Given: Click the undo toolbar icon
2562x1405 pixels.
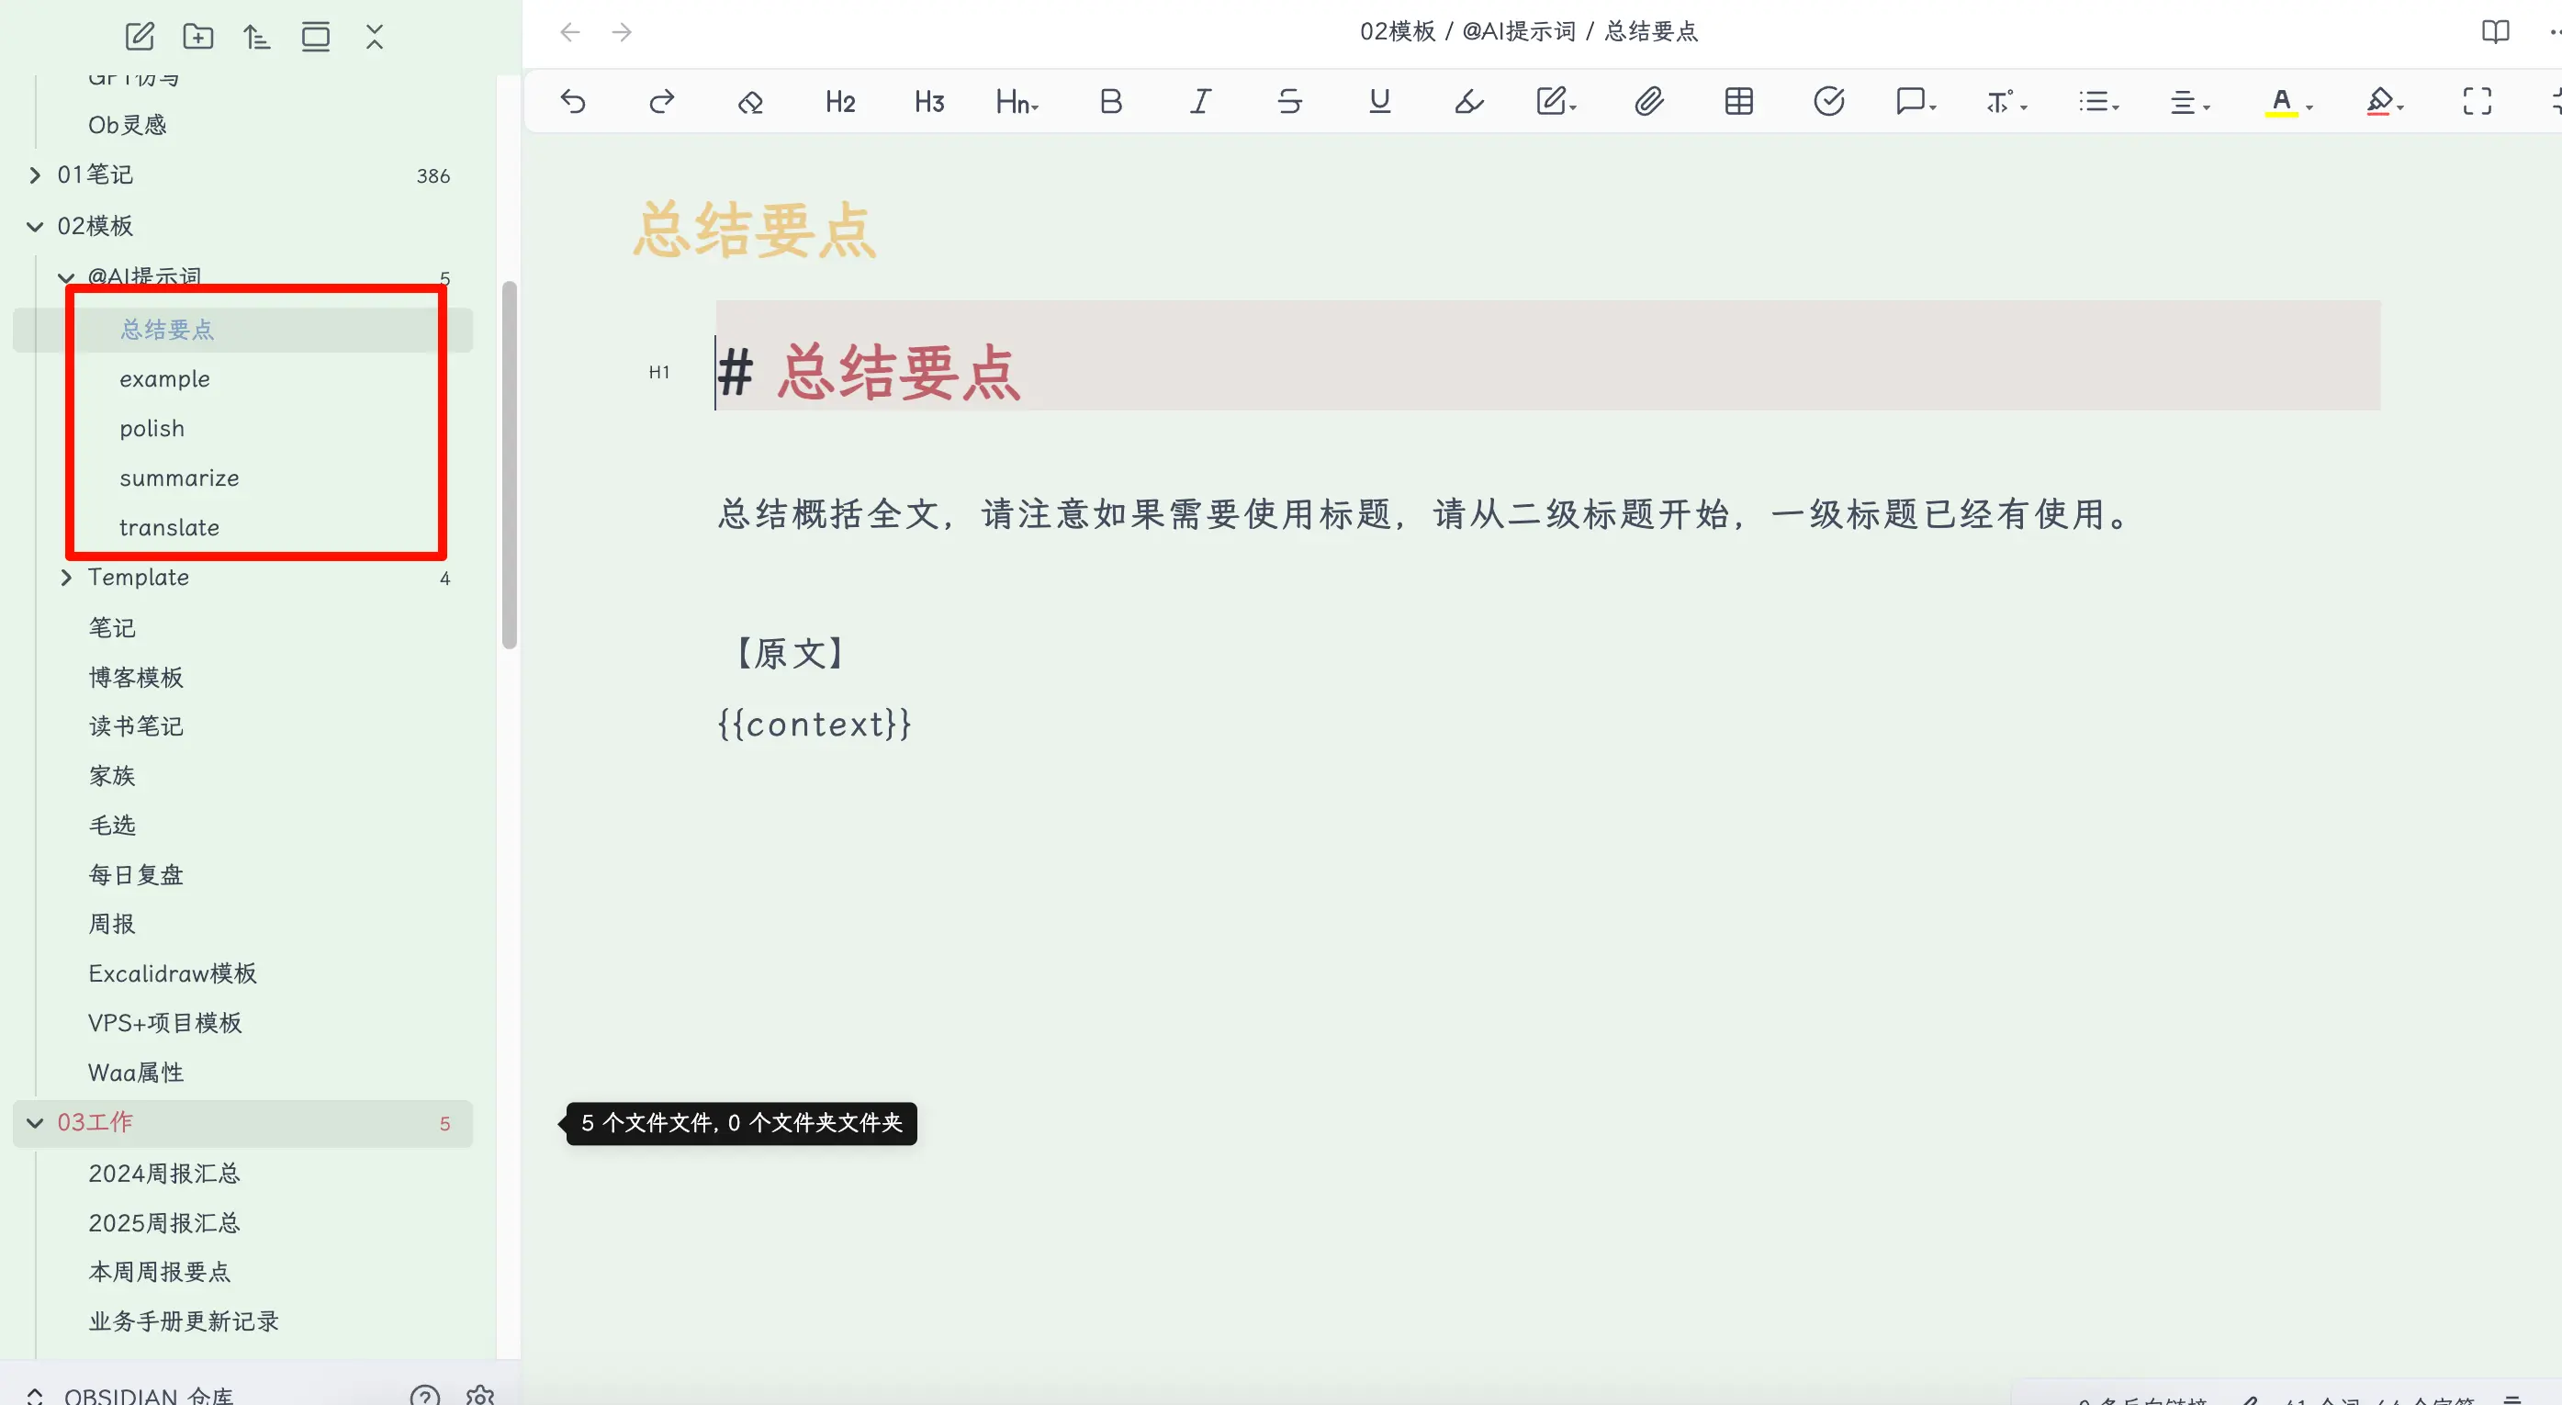Looking at the screenshot, I should tap(573, 101).
